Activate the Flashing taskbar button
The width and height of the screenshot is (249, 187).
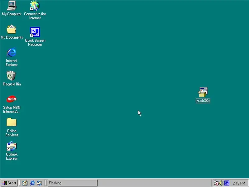pyautogui.click(x=73, y=183)
